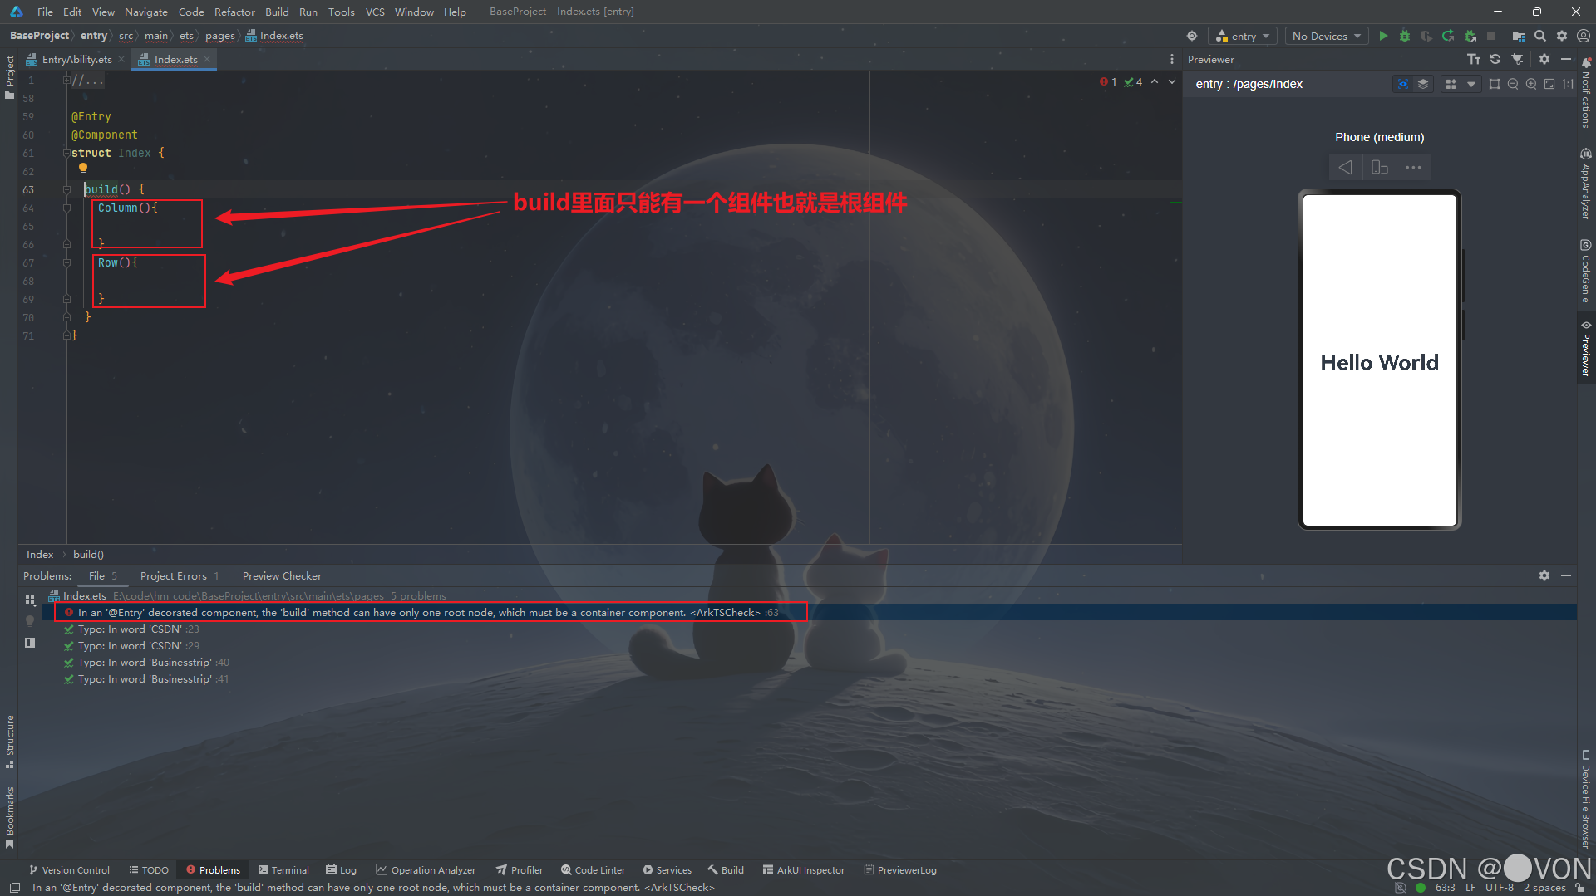Jump to next highlighted error arrow in editor
This screenshot has width=1596, height=896.
[1172, 81]
